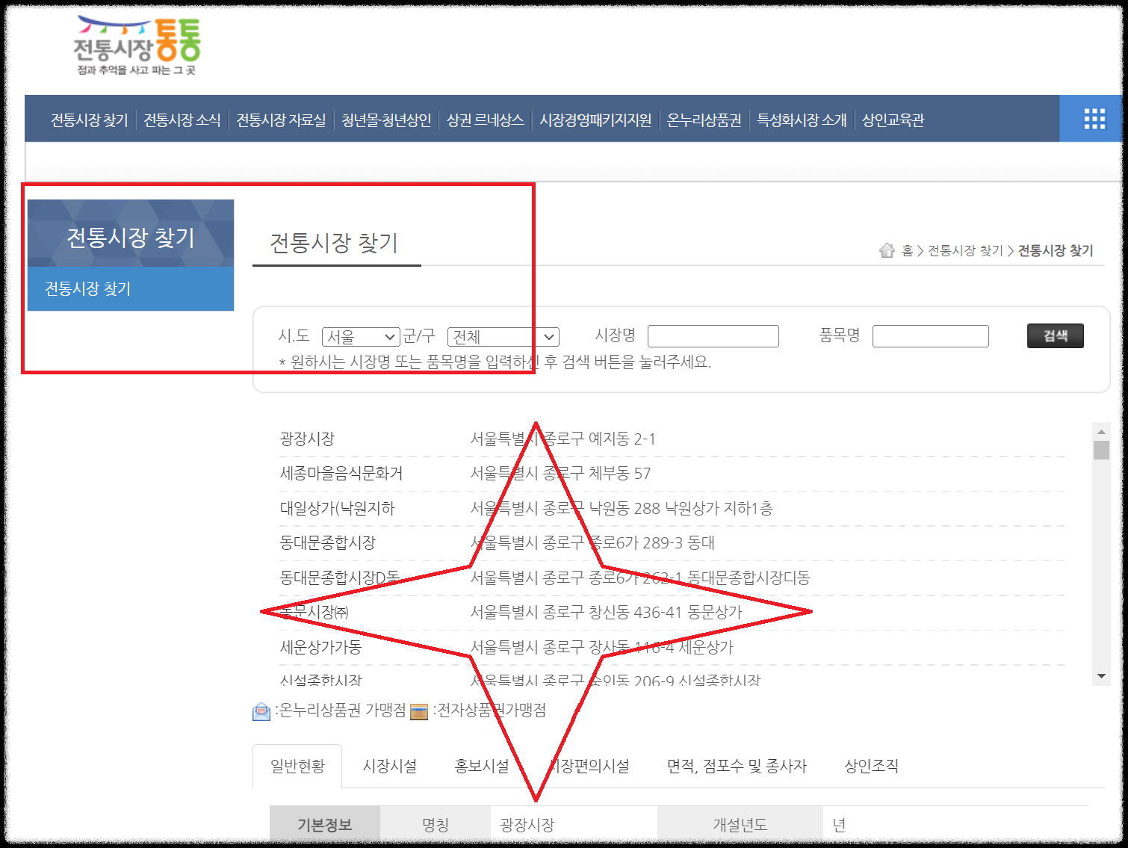Select 세종마을음식문화거 in the market list
This screenshot has width=1128, height=848.
point(341,474)
